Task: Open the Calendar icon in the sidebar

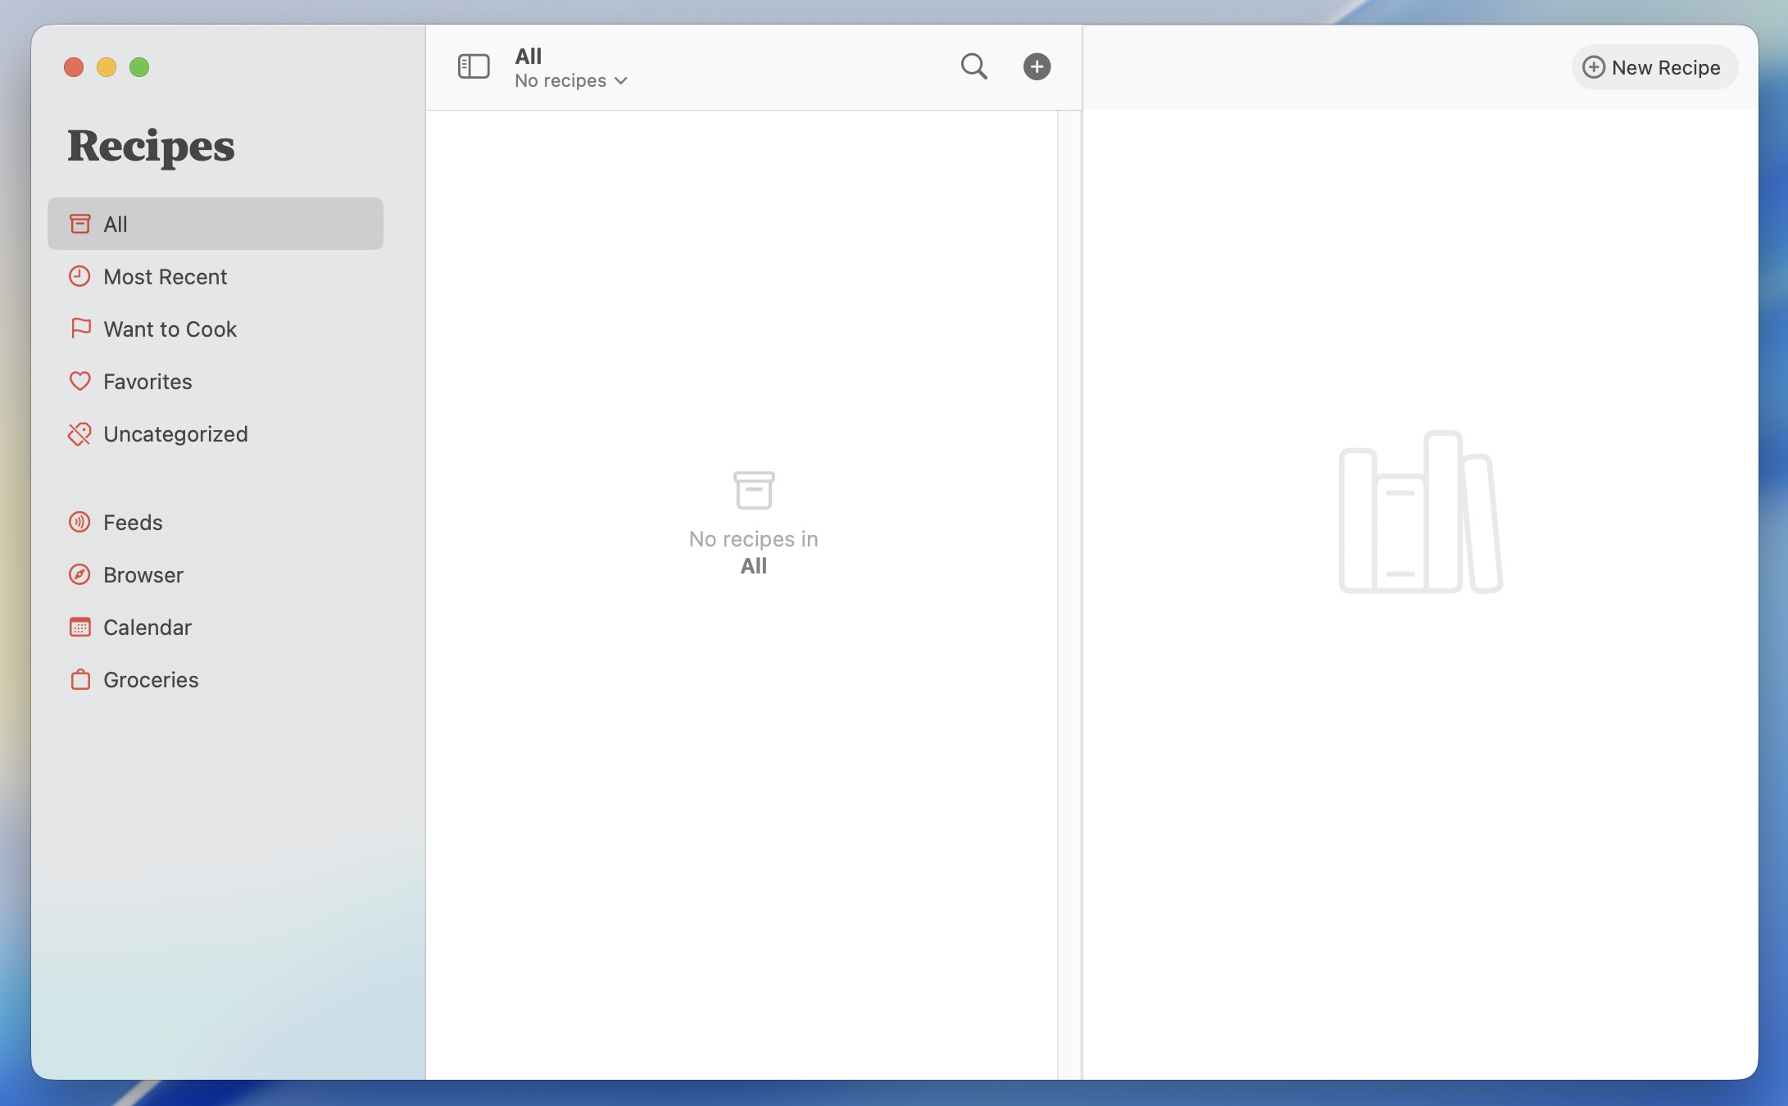Action: (79, 627)
